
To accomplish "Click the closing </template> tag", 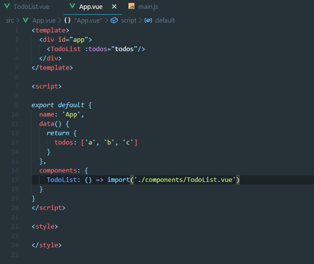I will click(x=52, y=68).
